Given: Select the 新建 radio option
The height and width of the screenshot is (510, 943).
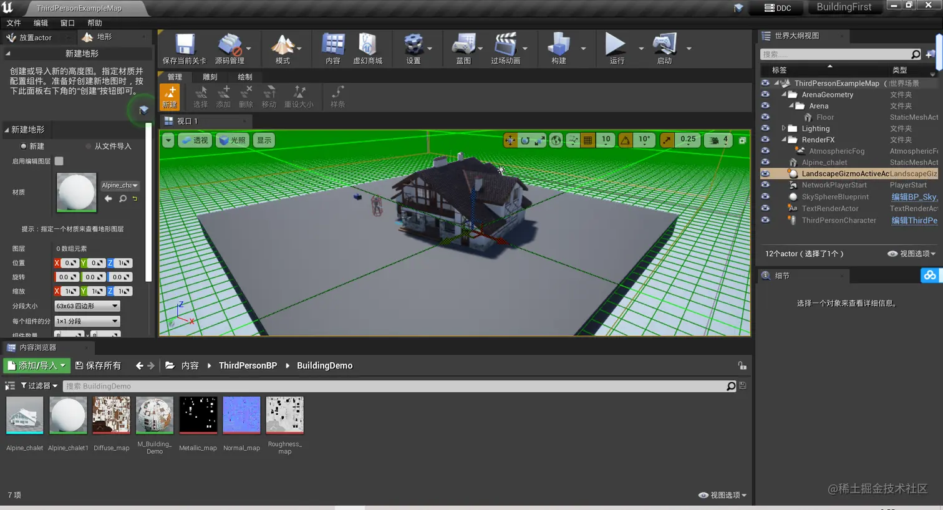Looking at the screenshot, I should point(32,146).
